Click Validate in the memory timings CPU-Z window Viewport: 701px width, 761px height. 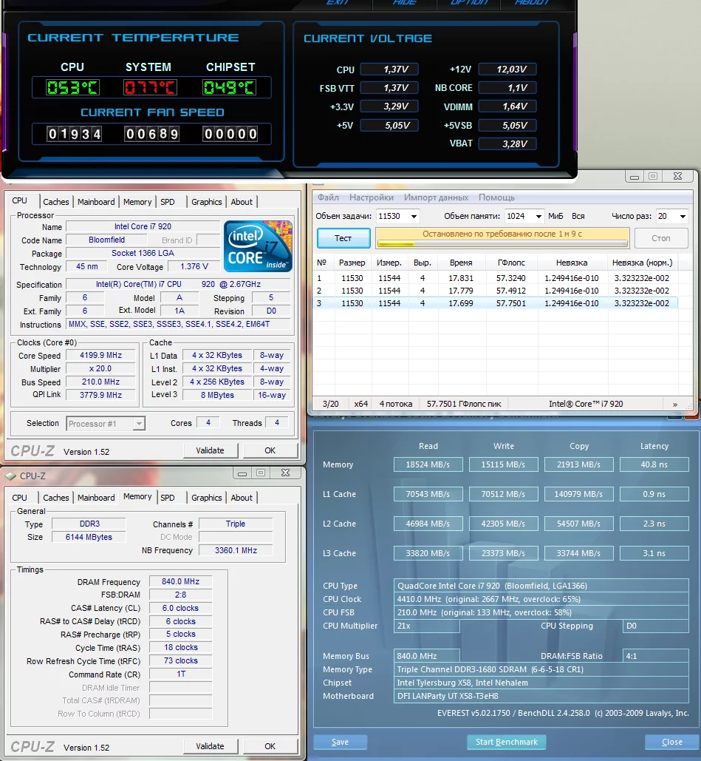[211, 746]
